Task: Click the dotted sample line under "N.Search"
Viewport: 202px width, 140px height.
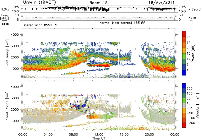Action: pos(195,12)
